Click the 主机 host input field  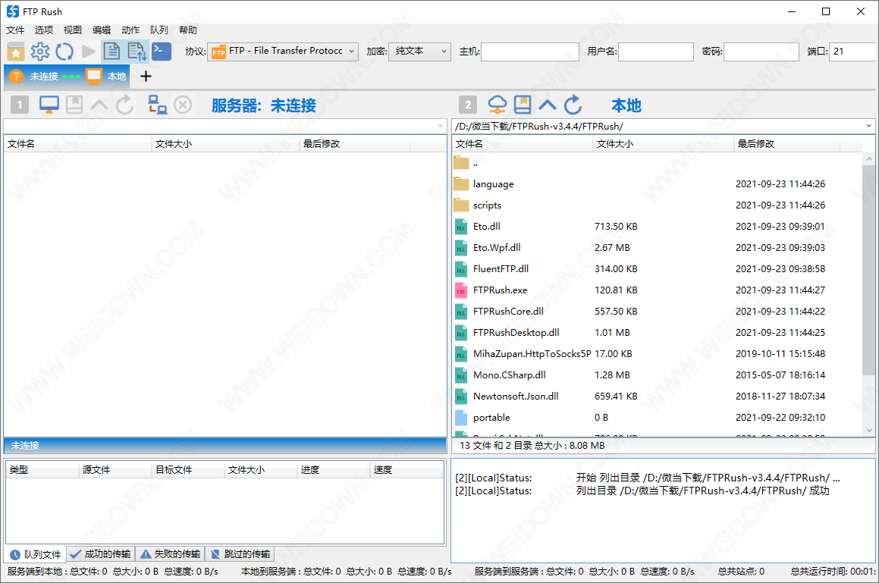click(530, 52)
